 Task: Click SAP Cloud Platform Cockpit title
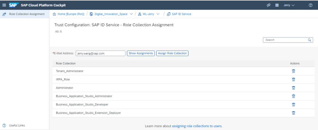tap(44, 5)
